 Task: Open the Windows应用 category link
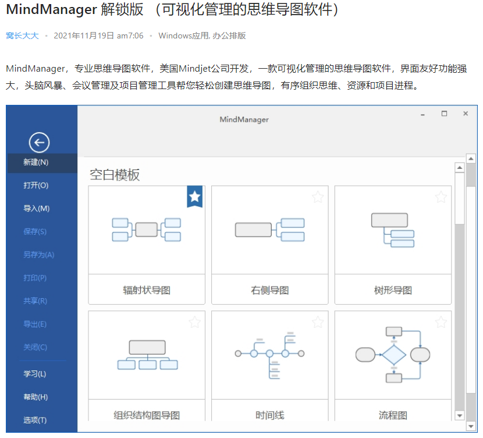(x=183, y=36)
